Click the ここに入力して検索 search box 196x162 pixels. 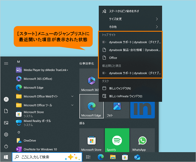[47, 157]
